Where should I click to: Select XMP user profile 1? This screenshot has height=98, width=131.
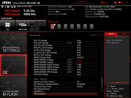32,28
